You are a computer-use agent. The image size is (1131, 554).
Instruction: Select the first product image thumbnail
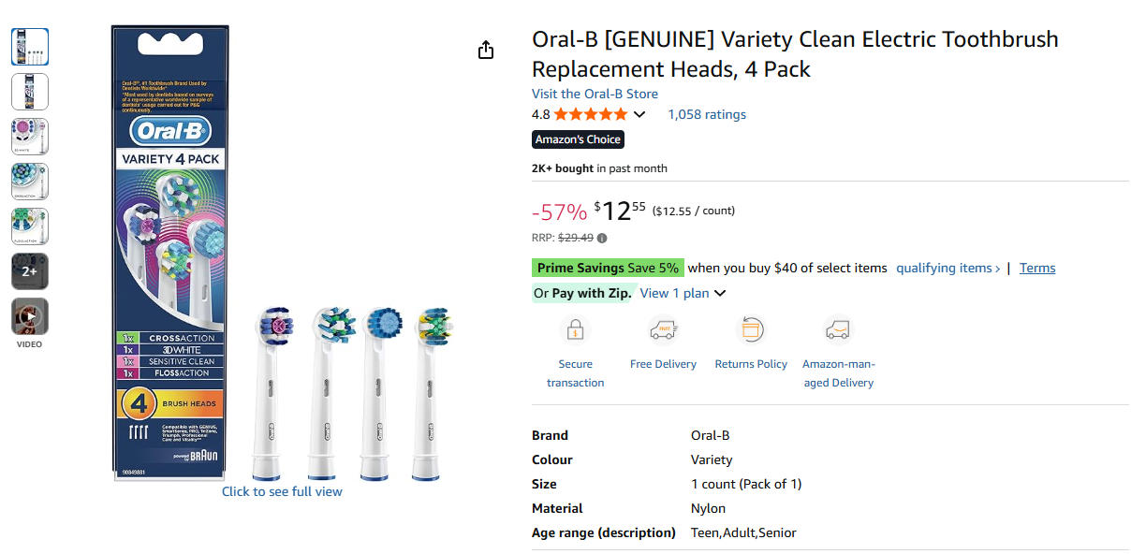[x=30, y=47]
